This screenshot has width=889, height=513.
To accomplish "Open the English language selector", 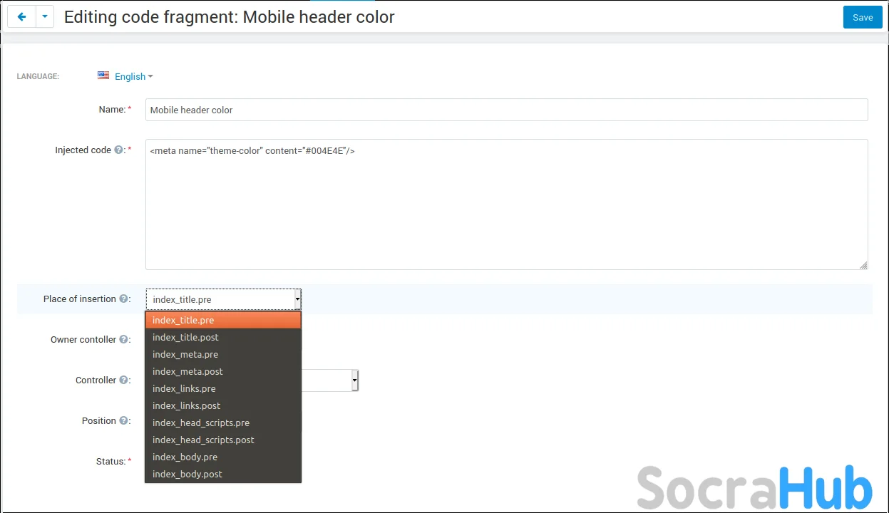I will tap(133, 76).
